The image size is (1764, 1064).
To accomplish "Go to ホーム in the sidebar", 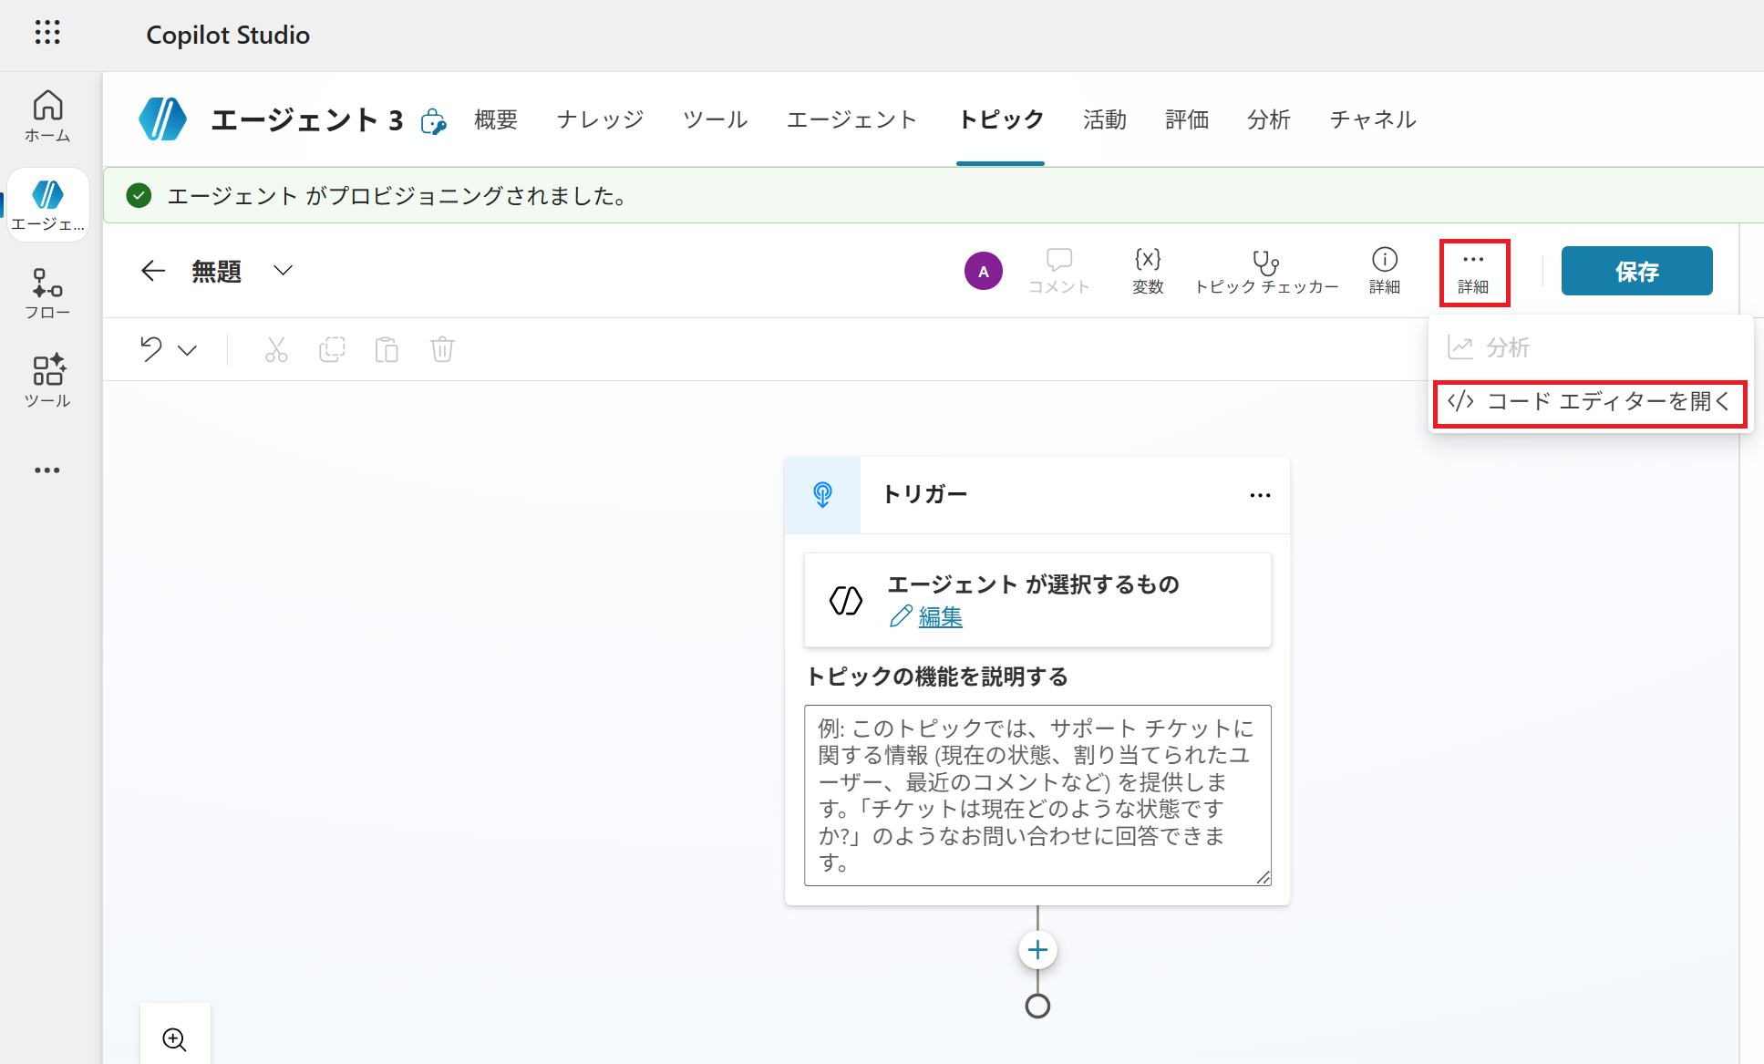I will coord(47,116).
